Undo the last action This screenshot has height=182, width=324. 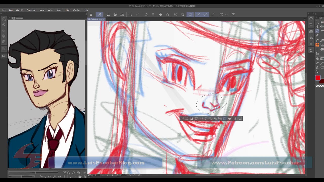point(130,15)
